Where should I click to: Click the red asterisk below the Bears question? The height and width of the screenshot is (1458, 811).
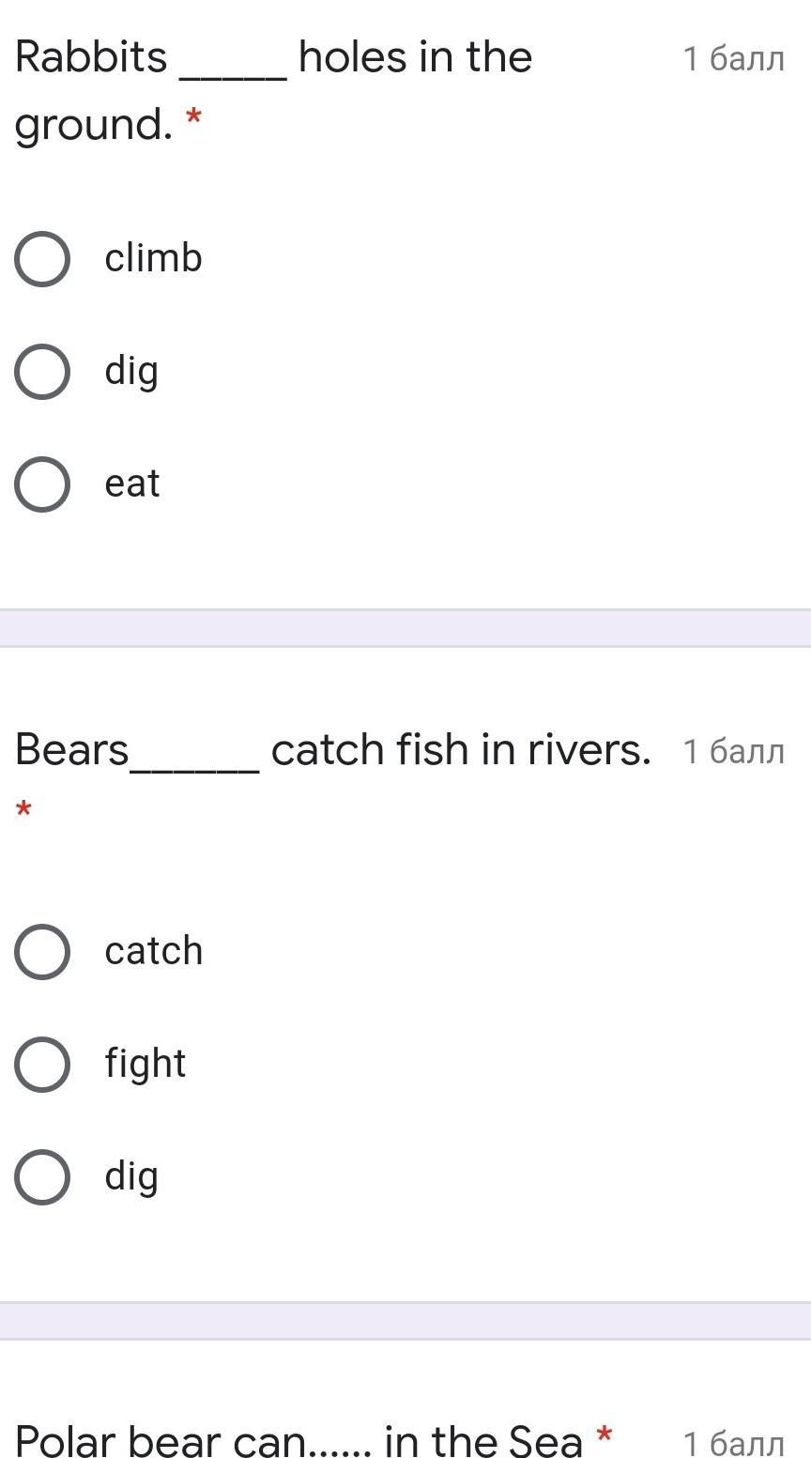click(x=24, y=809)
